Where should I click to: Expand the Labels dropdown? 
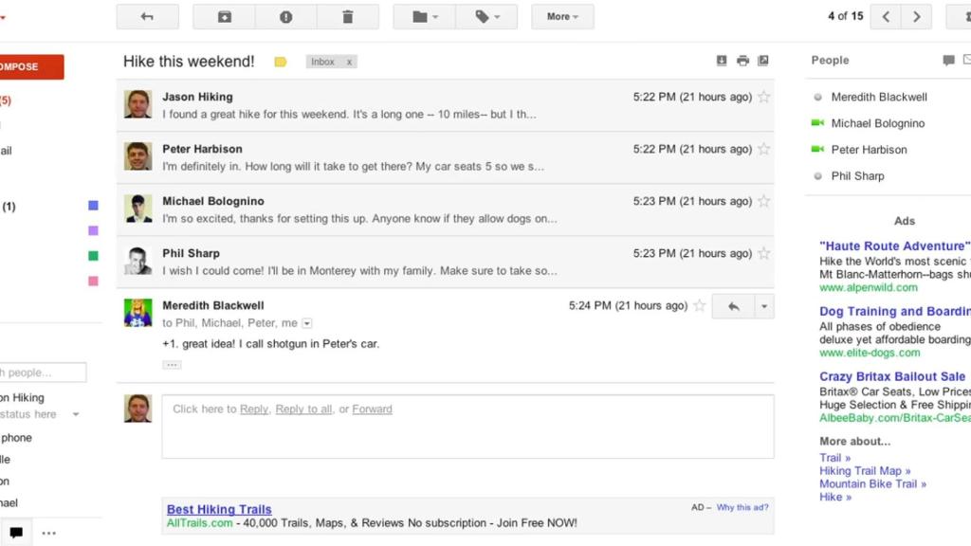[486, 16]
